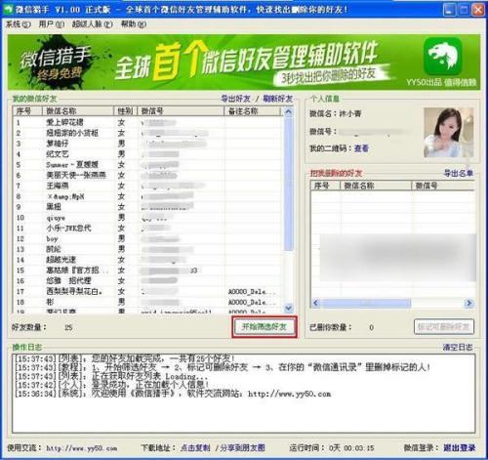This screenshot has height=460, width=488.
Task: Click 查看 to view my QR code
Action: pos(361,148)
